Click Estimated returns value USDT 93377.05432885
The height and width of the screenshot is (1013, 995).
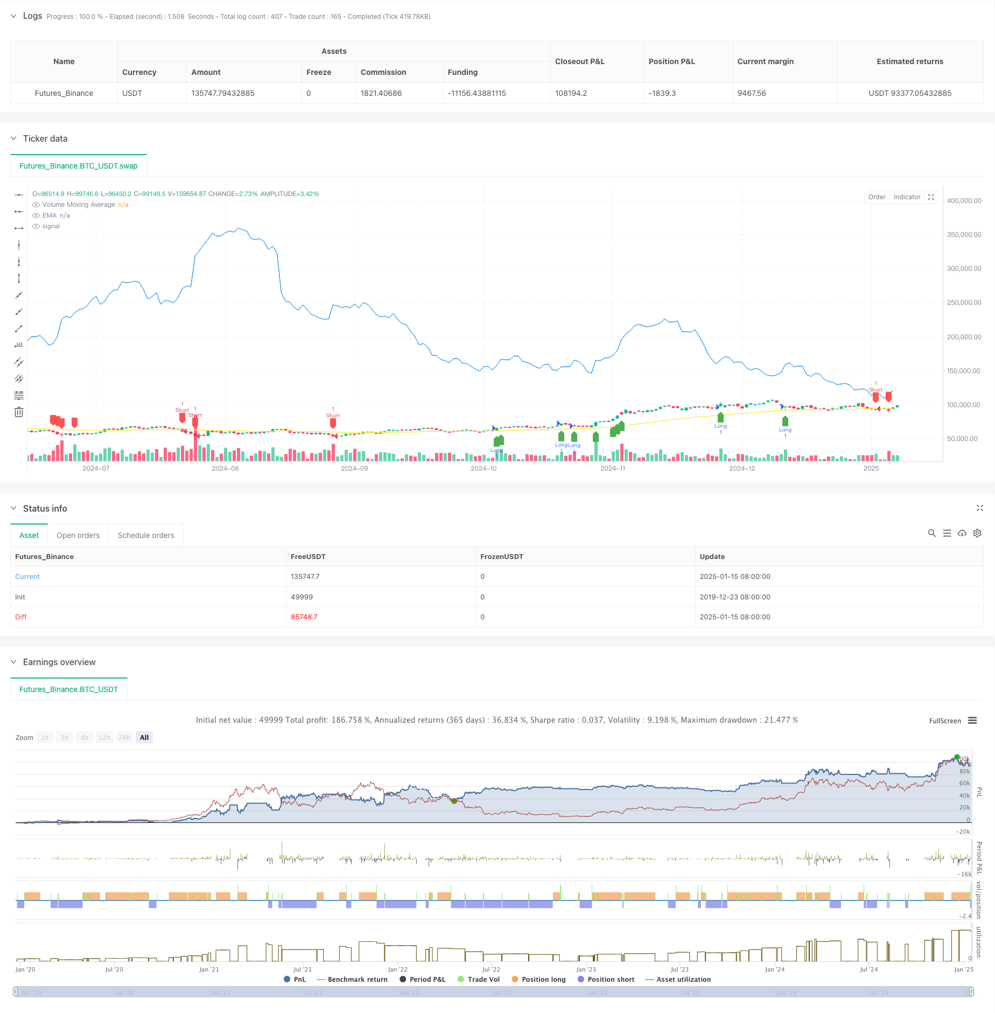[910, 93]
